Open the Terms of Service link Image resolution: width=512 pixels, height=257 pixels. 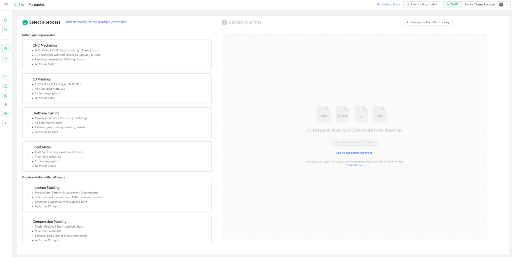(354, 165)
